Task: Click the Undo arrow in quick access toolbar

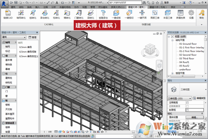Action: 27,3
